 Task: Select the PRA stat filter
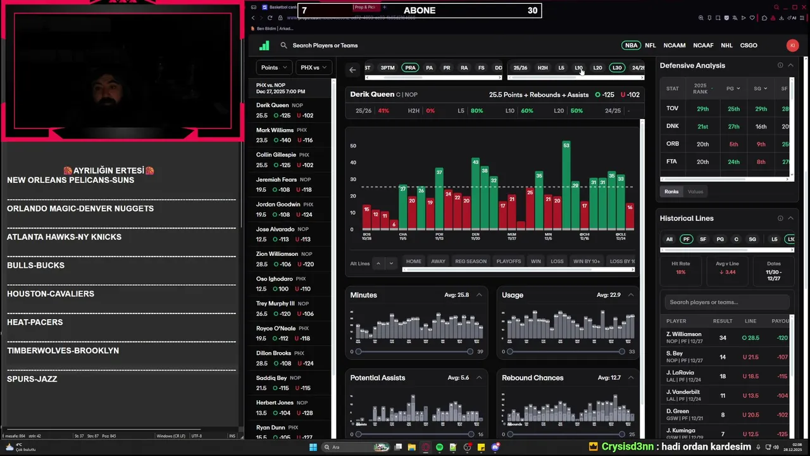[x=411, y=68]
